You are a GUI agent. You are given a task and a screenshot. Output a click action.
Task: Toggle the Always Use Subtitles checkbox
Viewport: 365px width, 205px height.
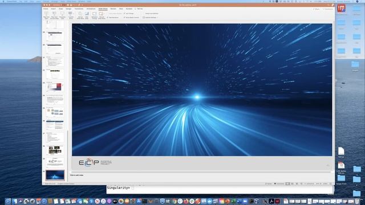tap(144, 13)
